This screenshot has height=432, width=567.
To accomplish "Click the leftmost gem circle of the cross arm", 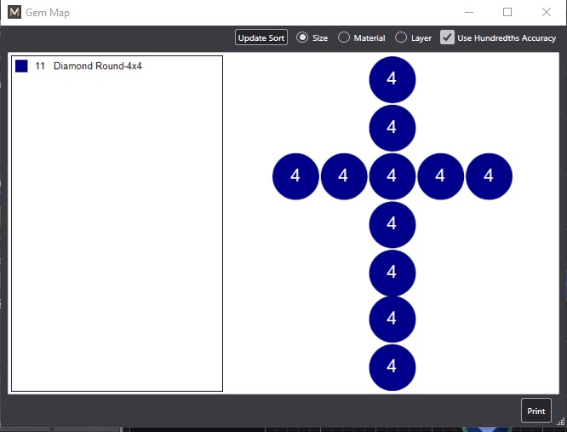I will click(x=295, y=176).
